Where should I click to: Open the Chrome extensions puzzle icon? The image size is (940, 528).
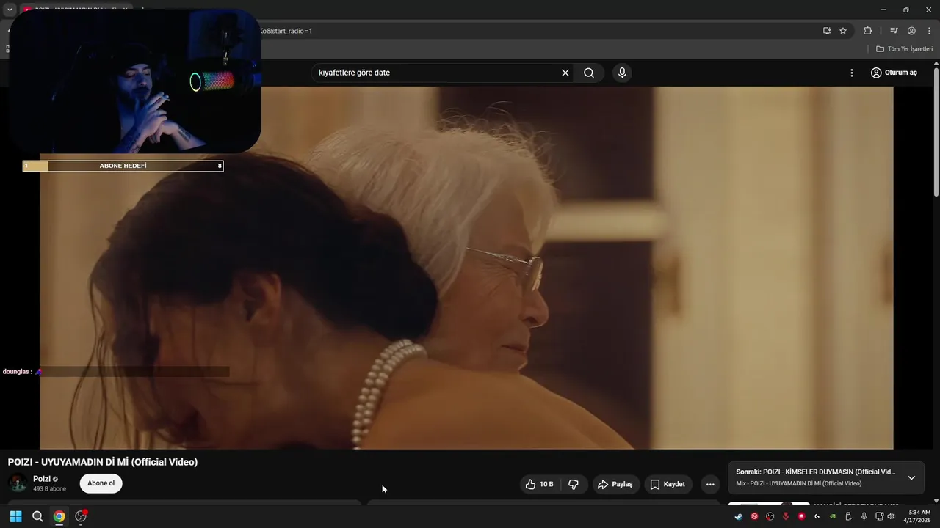click(x=868, y=31)
